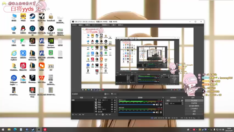This screenshot has width=234, height=132.
Task: Select the WPS Office desktop icon
Action: [42, 78]
